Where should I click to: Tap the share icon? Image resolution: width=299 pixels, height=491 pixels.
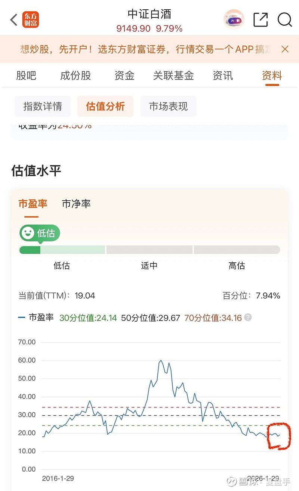pyautogui.click(x=261, y=20)
